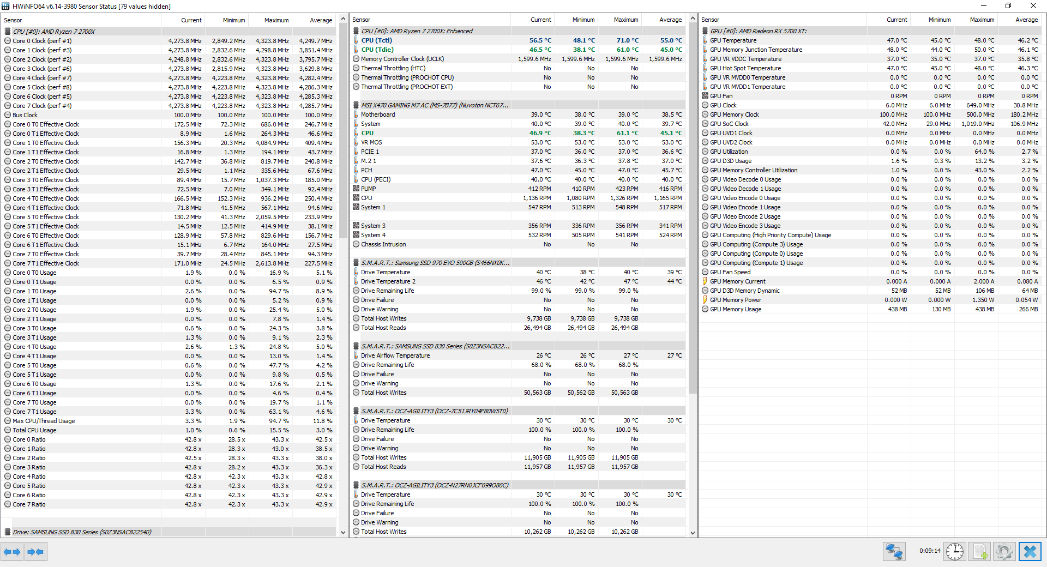Select the GPU Memory Junction Temperature row
The image size is (1047, 567).
coord(871,50)
